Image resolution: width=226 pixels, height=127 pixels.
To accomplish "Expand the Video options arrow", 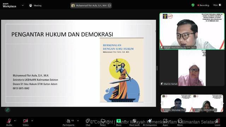I will pos(32,121).
